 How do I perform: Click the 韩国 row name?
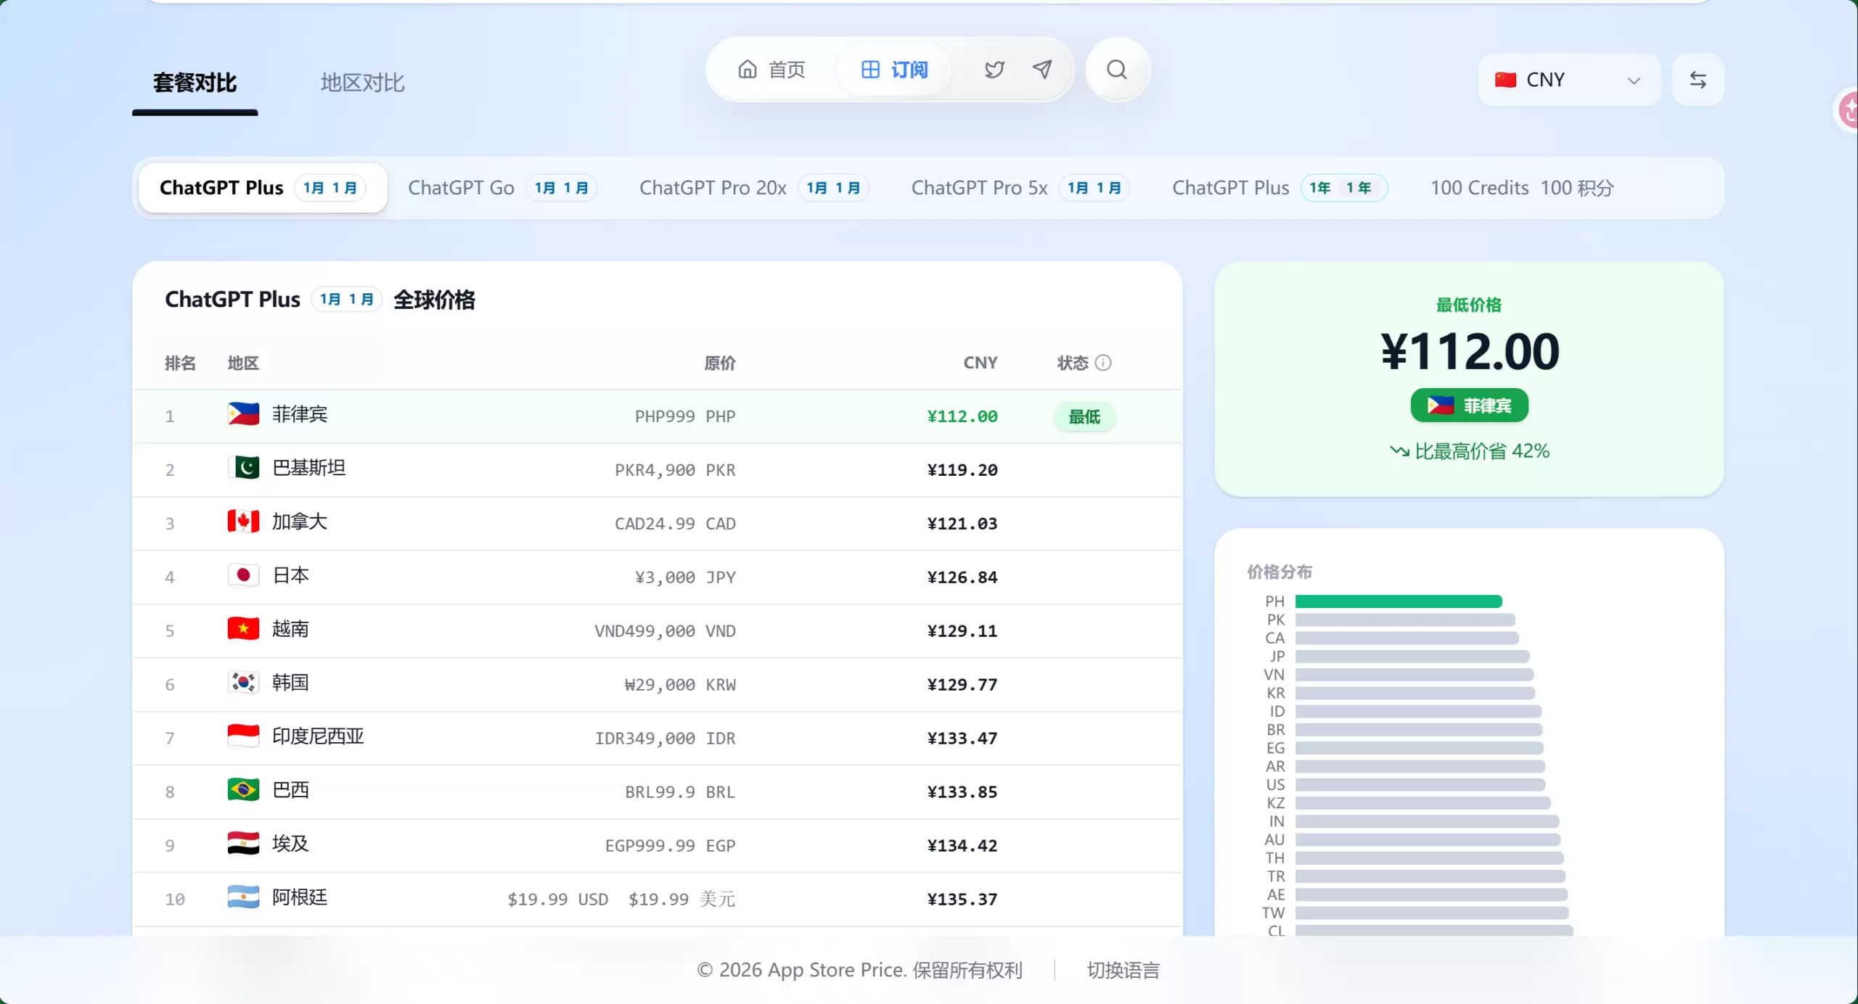(x=290, y=683)
